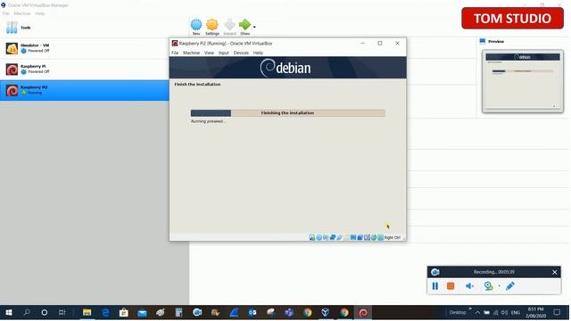Expand the dropdown arrow beside Show
The height and width of the screenshot is (321, 571).
tap(254, 27)
